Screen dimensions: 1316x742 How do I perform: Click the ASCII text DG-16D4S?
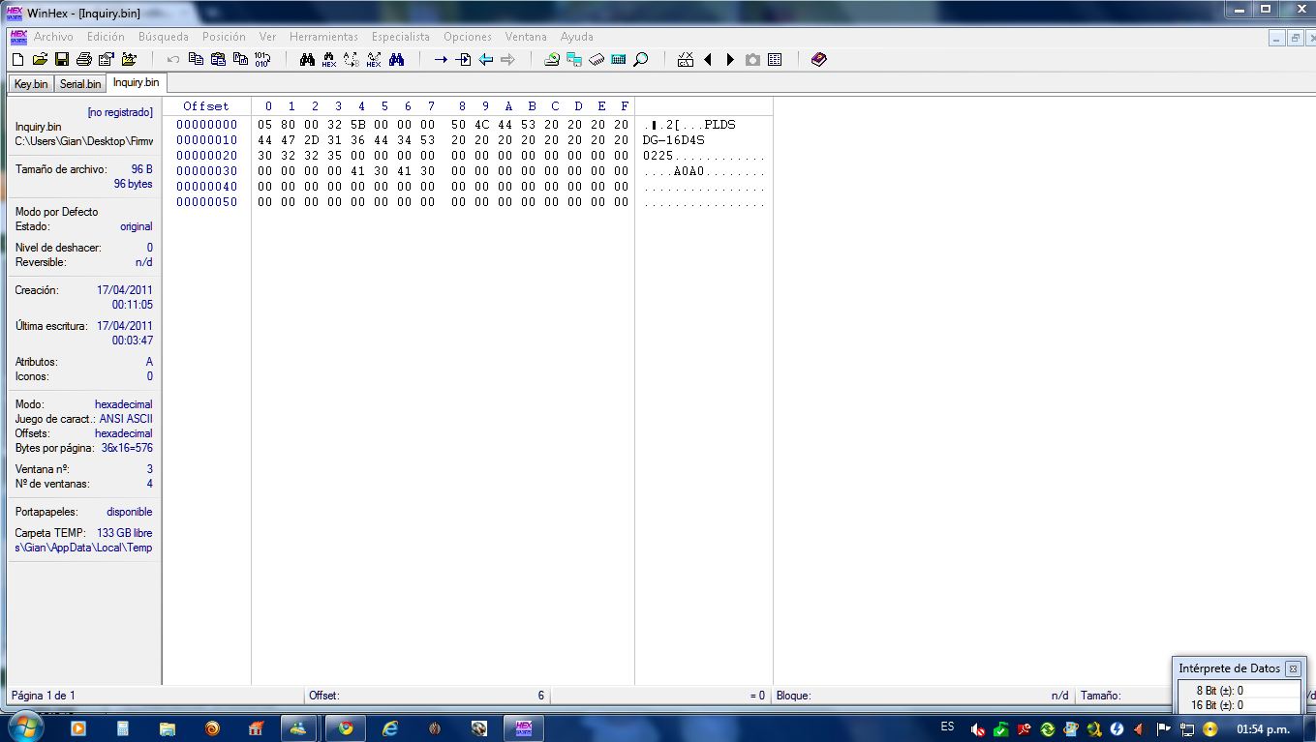click(674, 140)
